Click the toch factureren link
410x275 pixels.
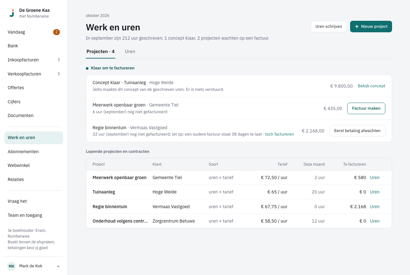click(279, 134)
